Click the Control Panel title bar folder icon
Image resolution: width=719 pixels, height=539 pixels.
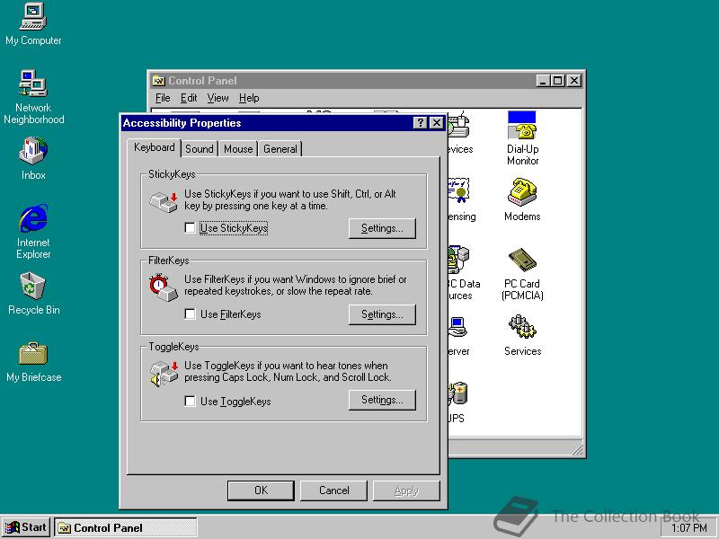(x=159, y=81)
